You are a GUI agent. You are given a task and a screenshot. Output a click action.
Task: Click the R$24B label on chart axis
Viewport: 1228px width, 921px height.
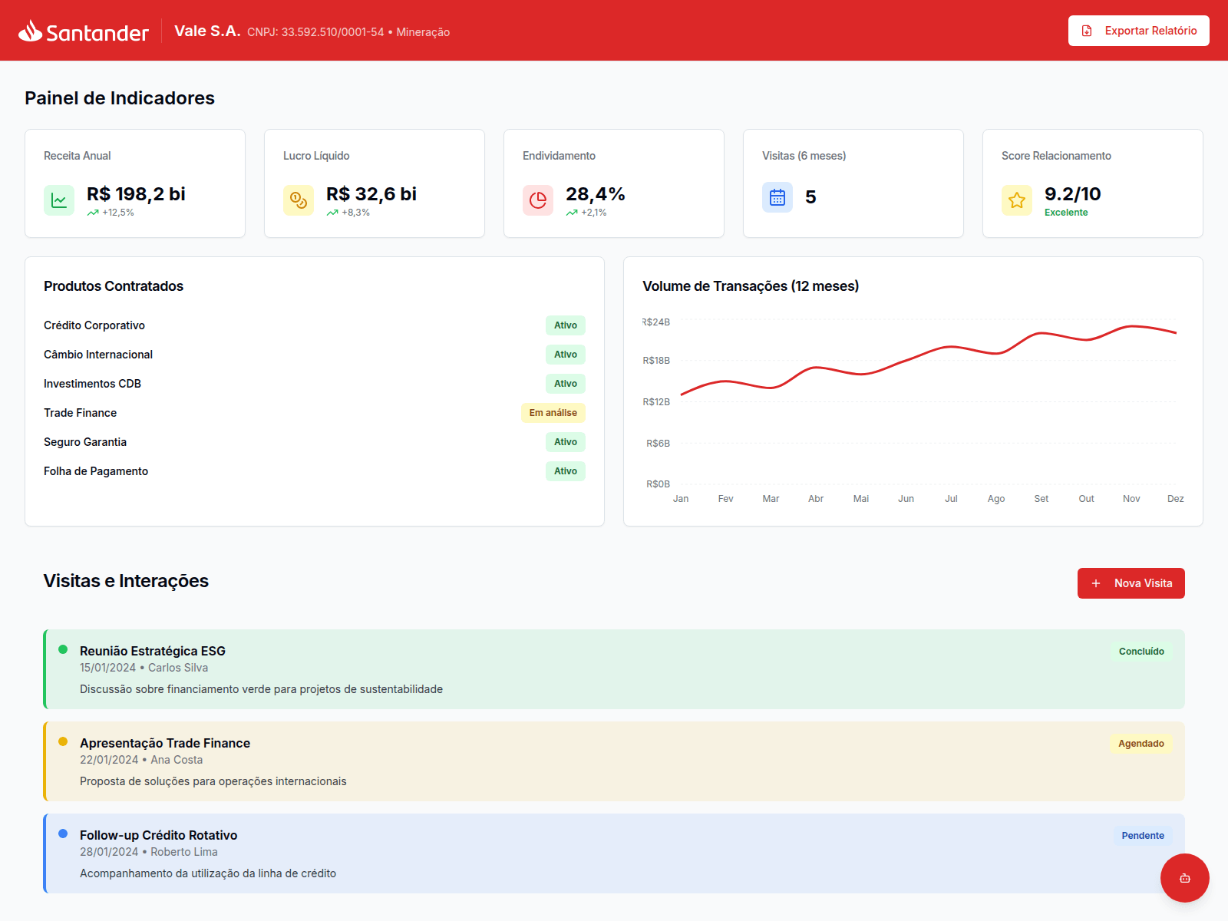(656, 322)
